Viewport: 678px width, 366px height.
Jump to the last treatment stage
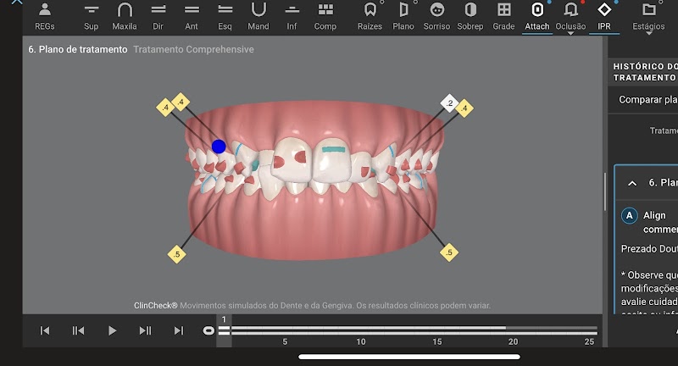pyautogui.click(x=178, y=330)
